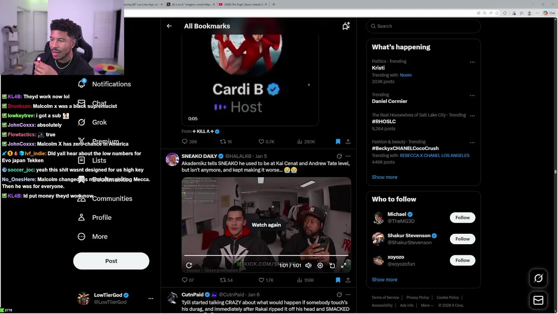This screenshot has width=558, height=314.
Task: Open options for #BeckyxCHANELCocoCrush trend
Action: (x=472, y=142)
